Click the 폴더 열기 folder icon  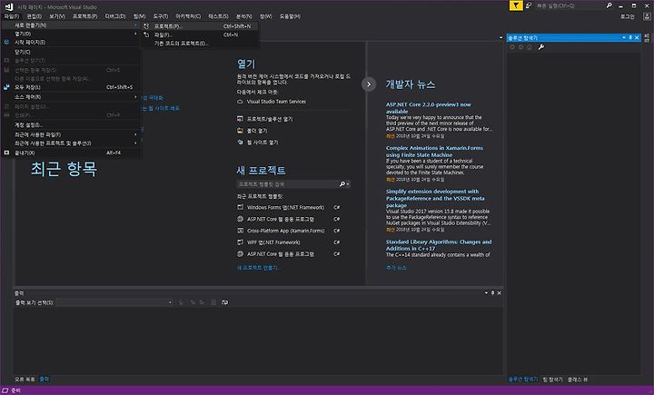240,131
